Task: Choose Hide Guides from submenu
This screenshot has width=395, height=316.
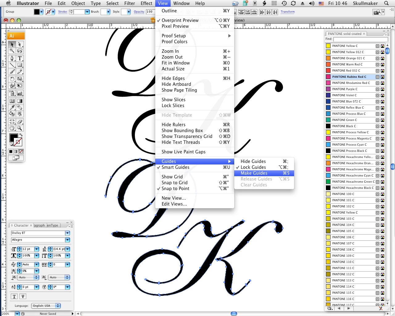Action: click(x=264, y=161)
